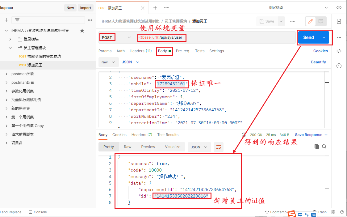Switch to response Headers (7) tab

(142, 135)
